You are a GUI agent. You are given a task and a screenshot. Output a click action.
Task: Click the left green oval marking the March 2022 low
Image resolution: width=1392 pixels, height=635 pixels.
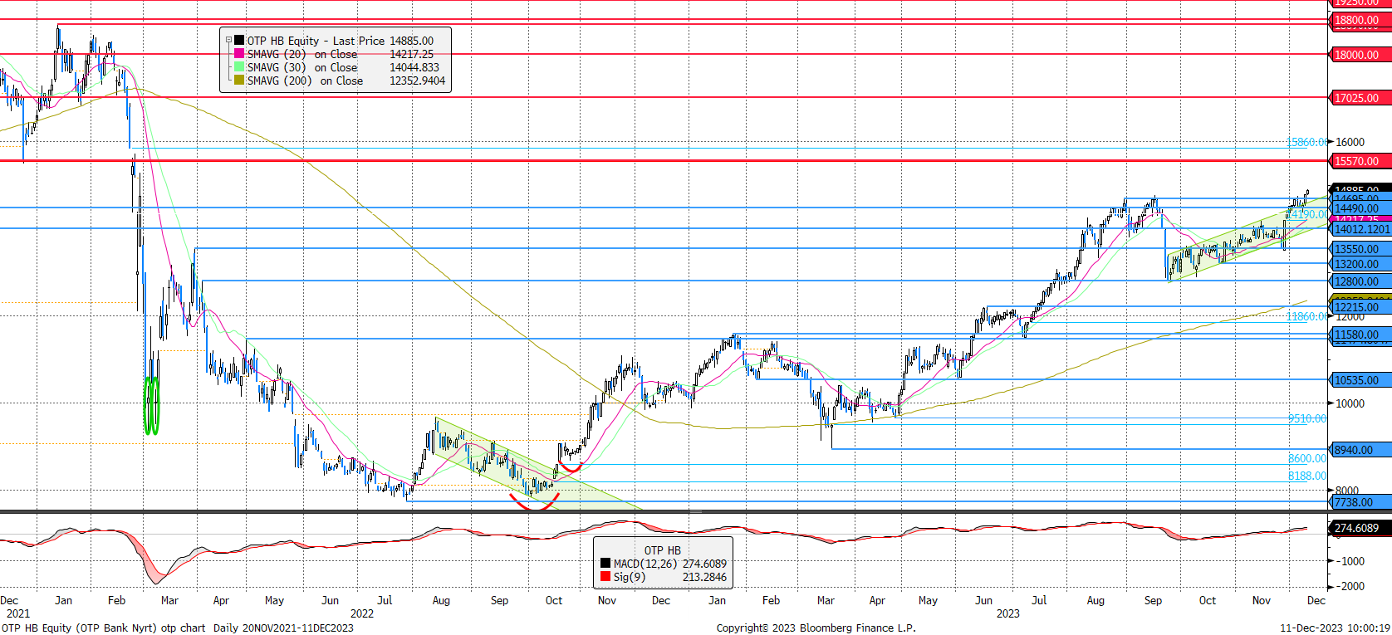[148, 405]
